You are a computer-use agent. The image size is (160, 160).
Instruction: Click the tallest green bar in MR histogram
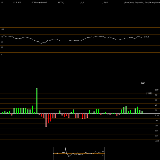[37, 101]
